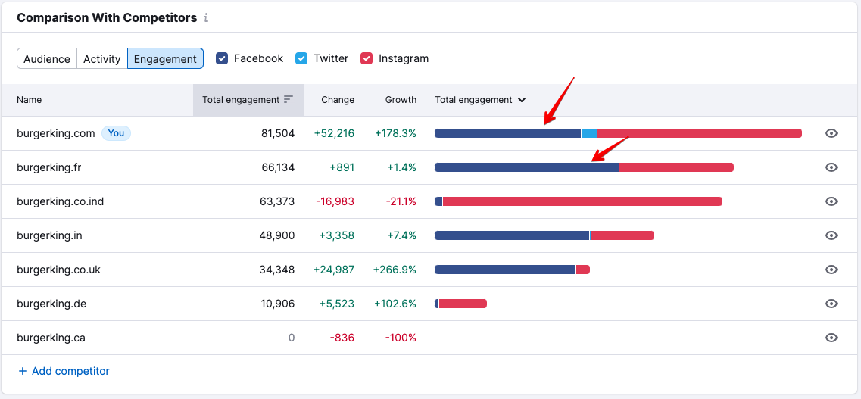
Task: Click the burgerking.com domain name
Action: coord(56,133)
